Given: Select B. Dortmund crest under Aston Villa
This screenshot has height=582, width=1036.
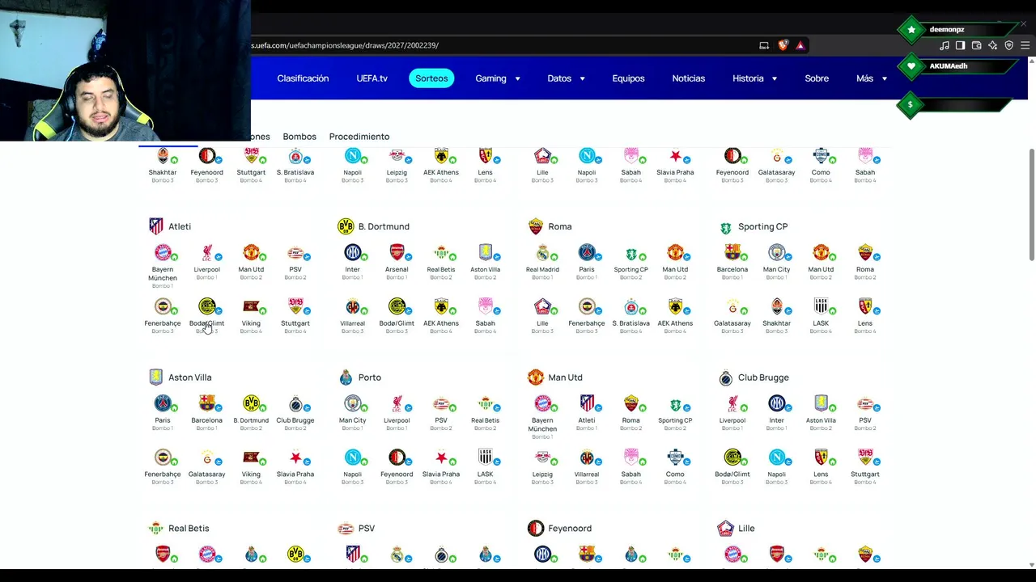Looking at the screenshot, I should click(x=251, y=403).
